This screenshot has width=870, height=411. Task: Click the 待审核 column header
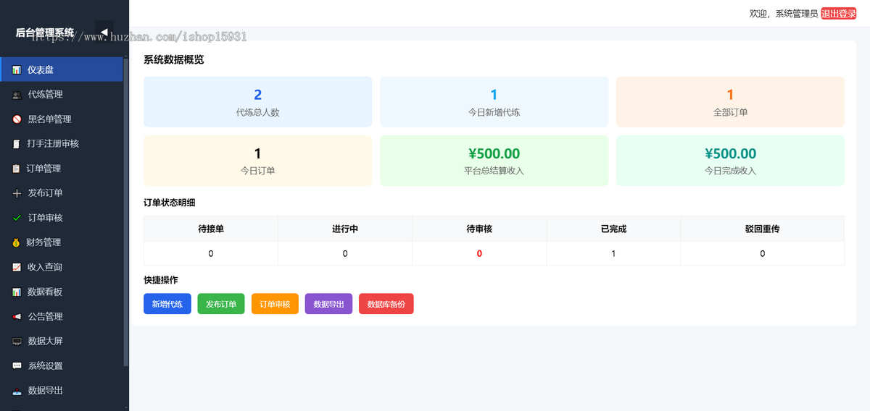point(479,229)
